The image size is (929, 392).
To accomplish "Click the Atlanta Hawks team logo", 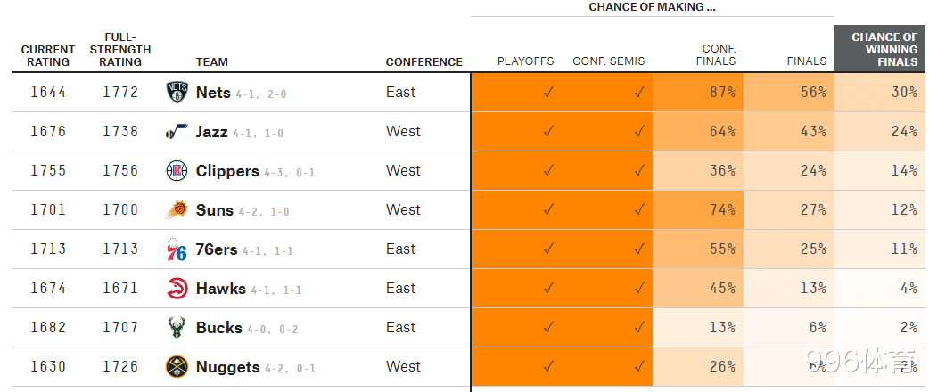I will point(177,289).
